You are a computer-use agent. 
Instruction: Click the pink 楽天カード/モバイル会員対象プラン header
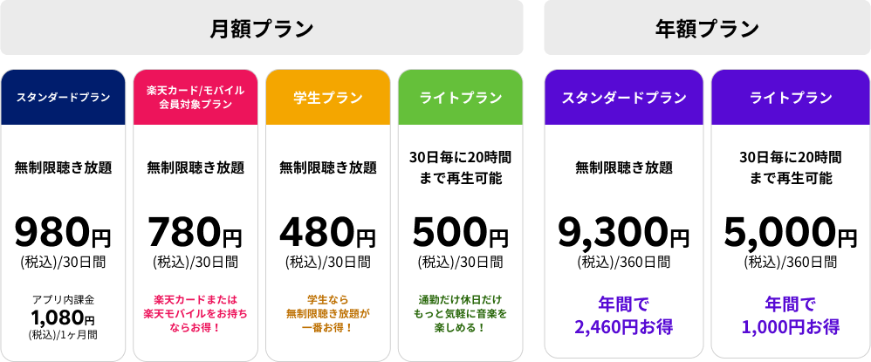point(195,97)
